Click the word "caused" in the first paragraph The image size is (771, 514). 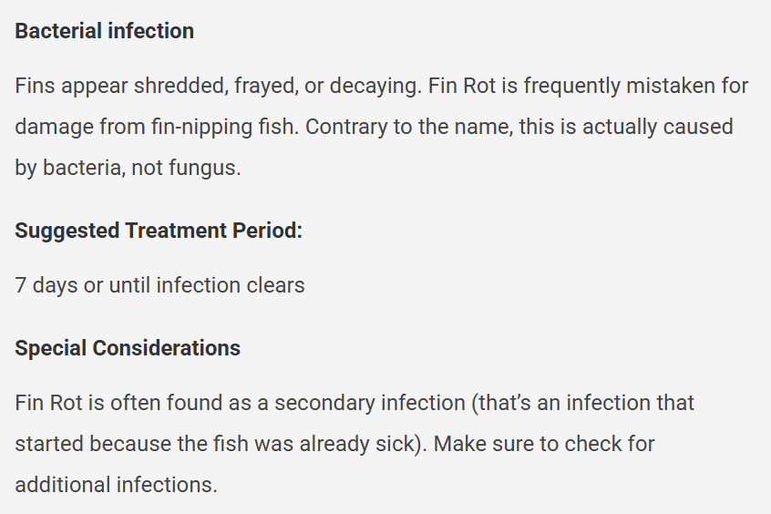pos(697,127)
